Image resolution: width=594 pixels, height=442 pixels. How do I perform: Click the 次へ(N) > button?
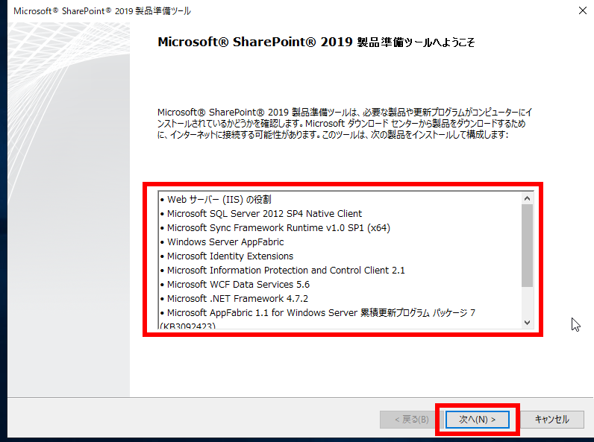(x=477, y=420)
